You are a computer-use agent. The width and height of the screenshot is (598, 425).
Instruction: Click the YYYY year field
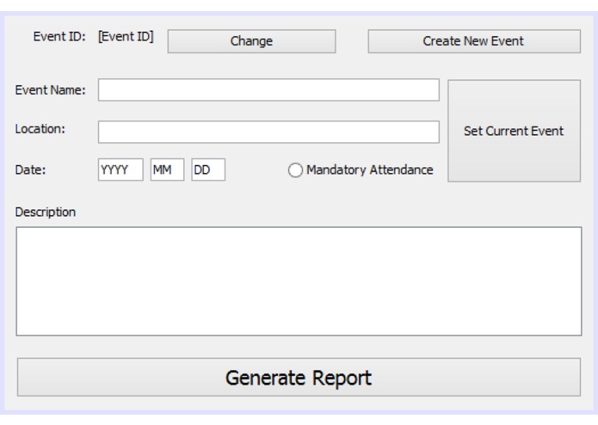pos(120,169)
